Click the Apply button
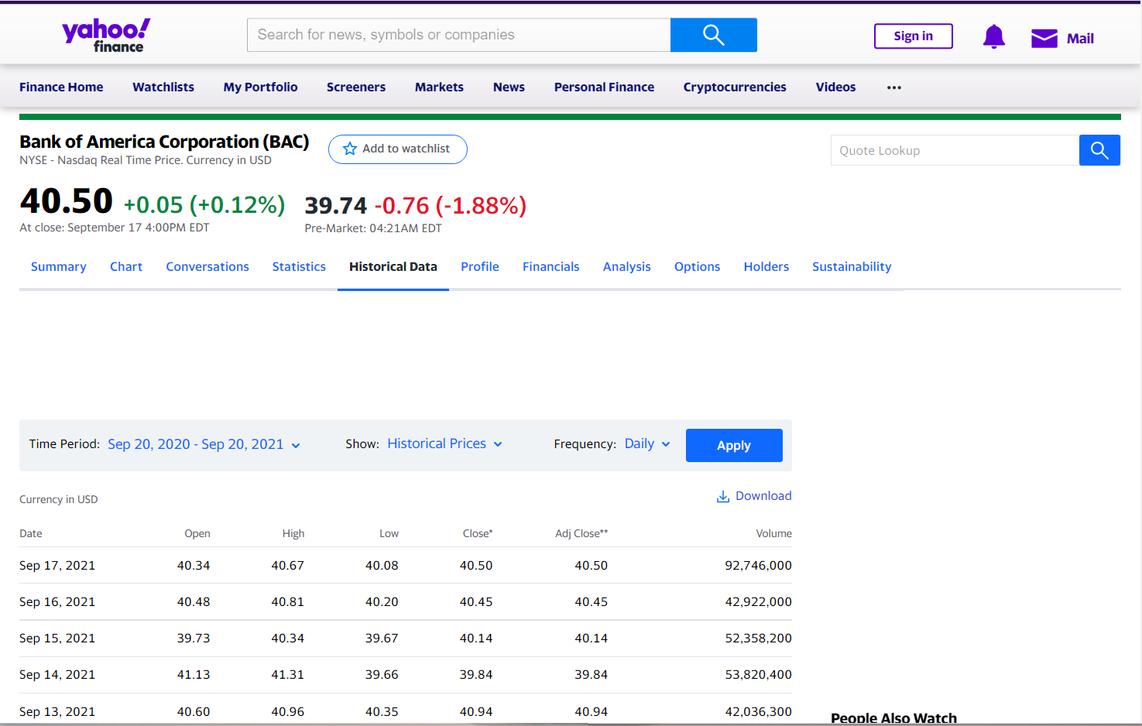1142x726 pixels. 734,445
